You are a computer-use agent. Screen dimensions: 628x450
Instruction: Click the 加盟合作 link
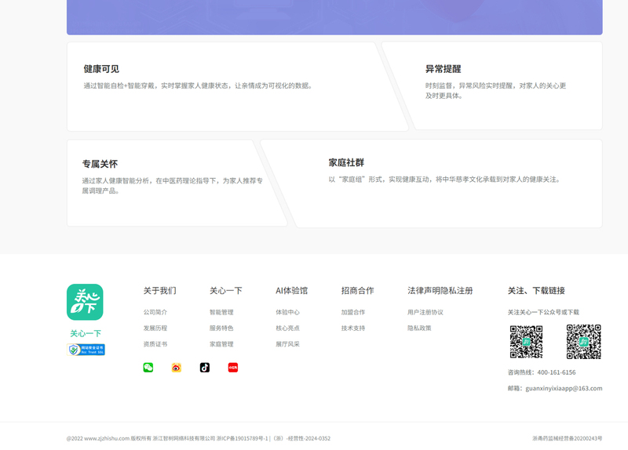click(353, 312)
